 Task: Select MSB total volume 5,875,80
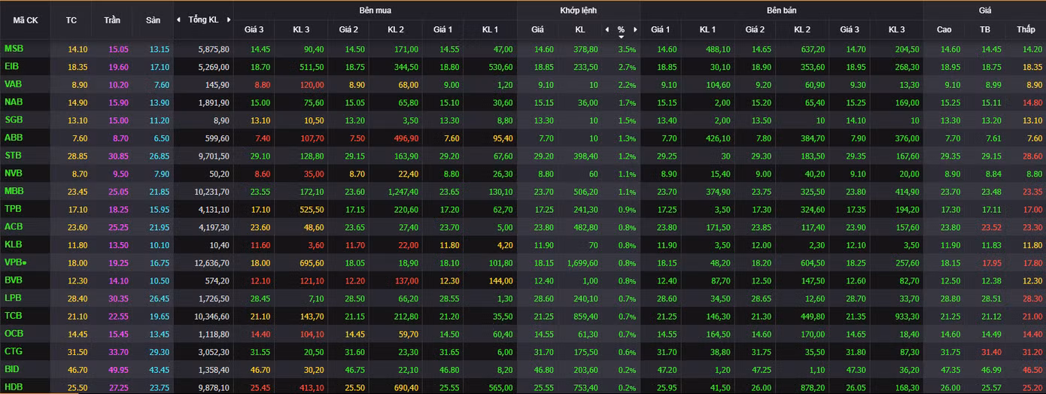pyautogui.click(x=214, y=49)
